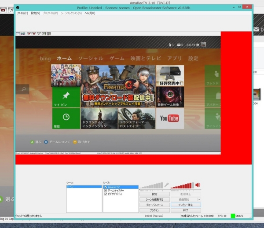Click the シーンを編集する button
Viewport: 264px width, 228px height.
point(154,199)
